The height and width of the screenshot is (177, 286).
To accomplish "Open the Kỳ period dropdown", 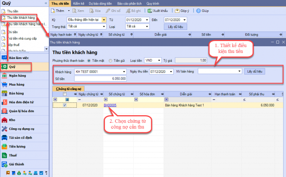I will point(104,20).
